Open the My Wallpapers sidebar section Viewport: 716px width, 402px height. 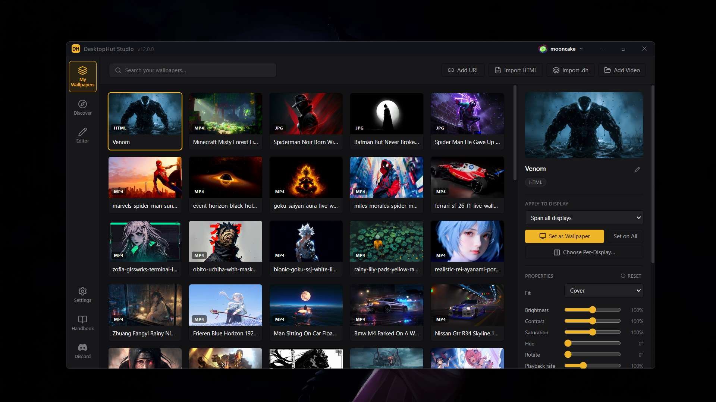point(82,77)
